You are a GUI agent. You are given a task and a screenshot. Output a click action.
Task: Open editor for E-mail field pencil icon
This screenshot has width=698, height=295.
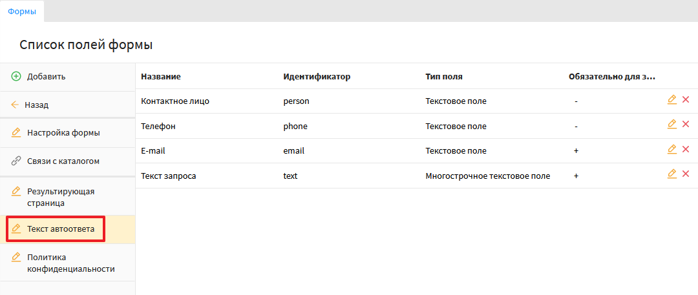coord(672,149)
